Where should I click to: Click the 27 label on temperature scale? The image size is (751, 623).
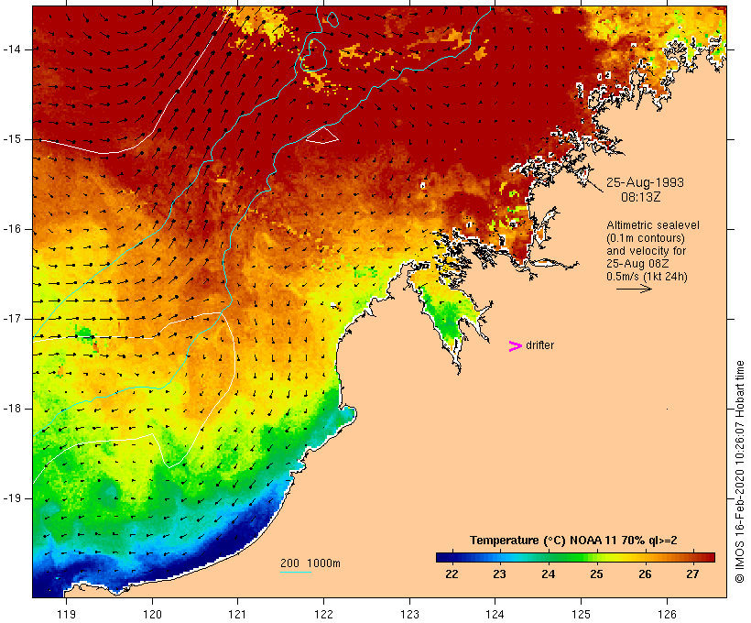(692, 574)
